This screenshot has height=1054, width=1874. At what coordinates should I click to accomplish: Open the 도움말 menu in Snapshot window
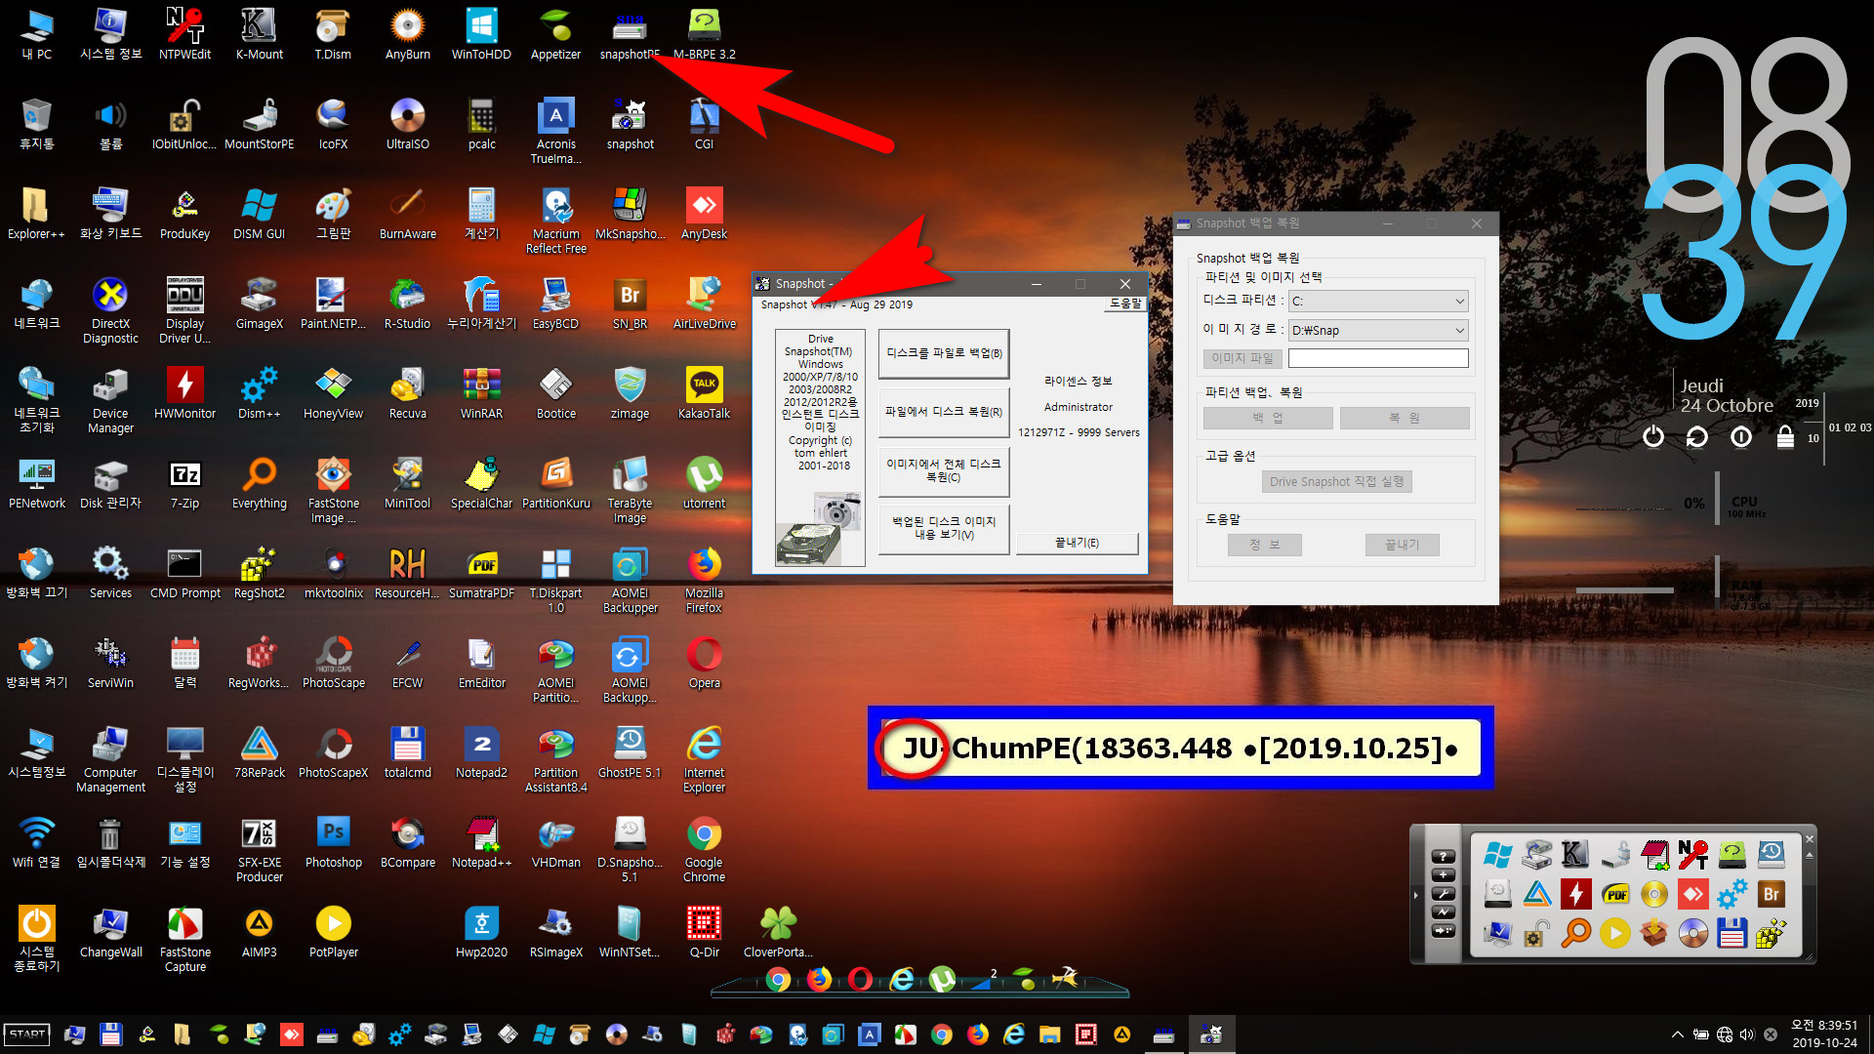(1124, 304)
